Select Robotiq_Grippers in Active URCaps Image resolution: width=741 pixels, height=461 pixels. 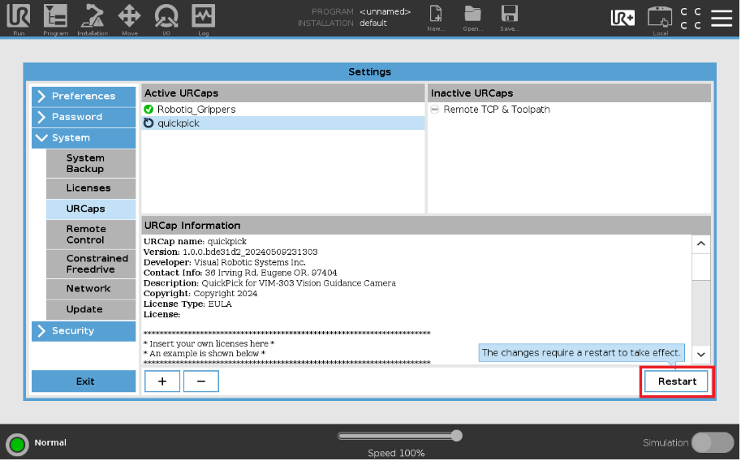[283, 110]
